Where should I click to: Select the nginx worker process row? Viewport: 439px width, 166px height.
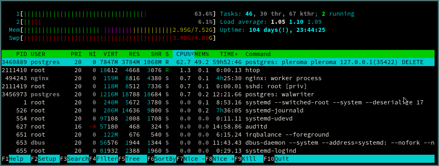(218, 78)
